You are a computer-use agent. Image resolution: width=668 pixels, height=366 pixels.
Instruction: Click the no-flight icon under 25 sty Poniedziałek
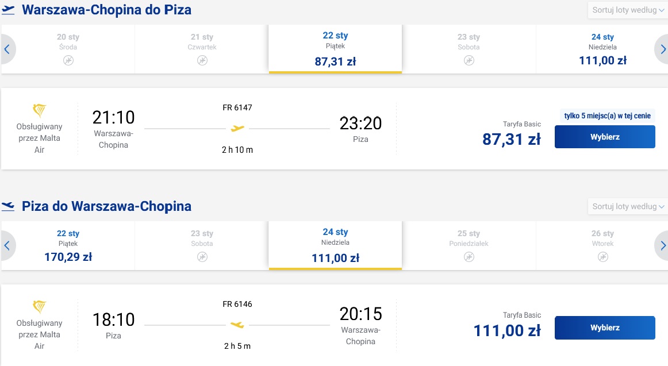469,257
